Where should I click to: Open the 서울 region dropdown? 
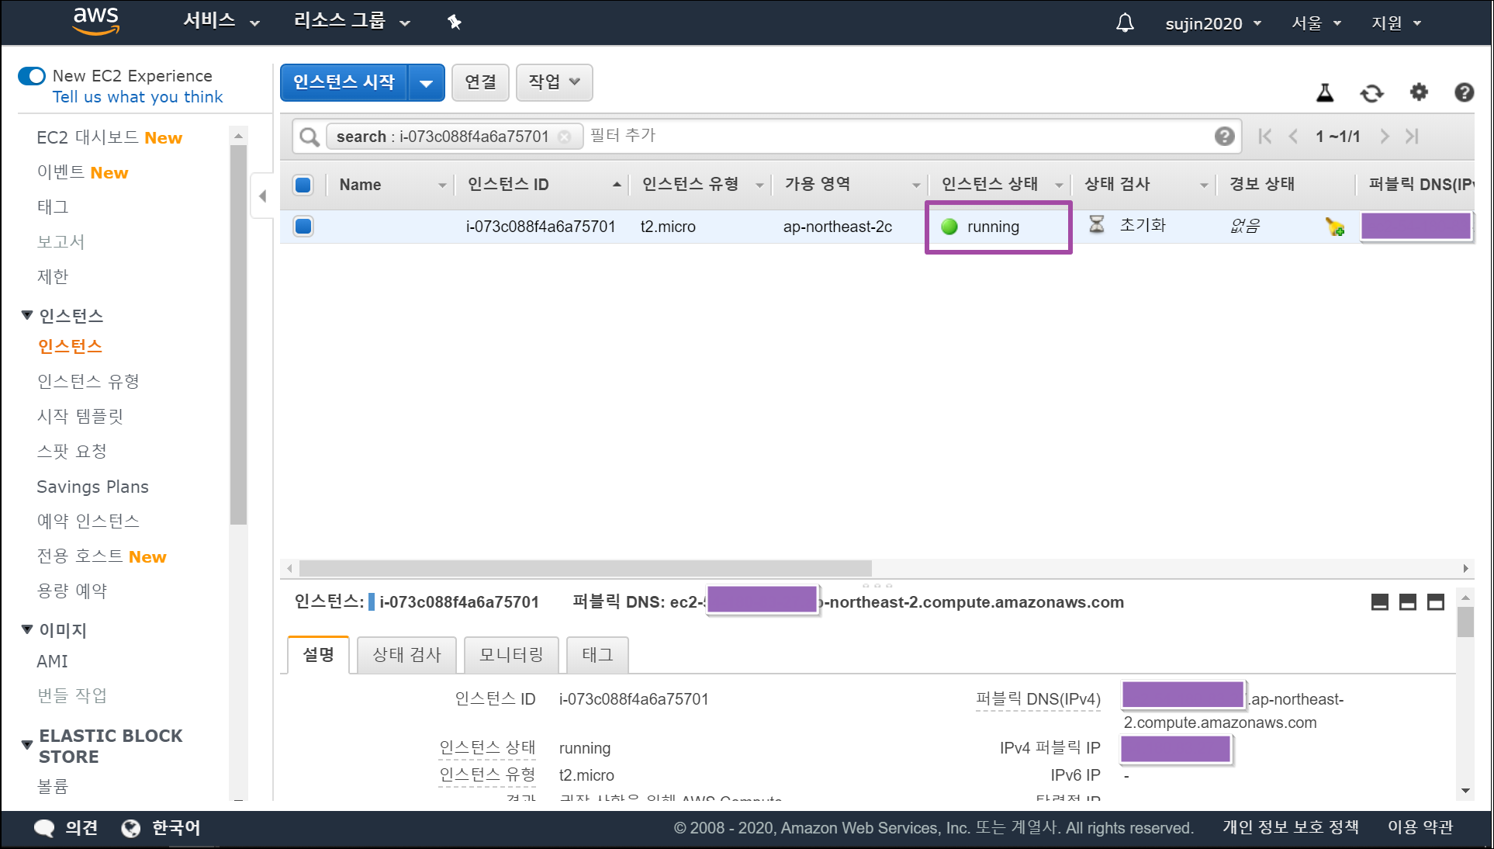point(1316,23)
